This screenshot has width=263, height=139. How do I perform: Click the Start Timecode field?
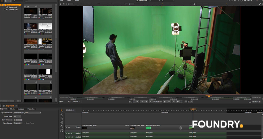tap(18, 120)
